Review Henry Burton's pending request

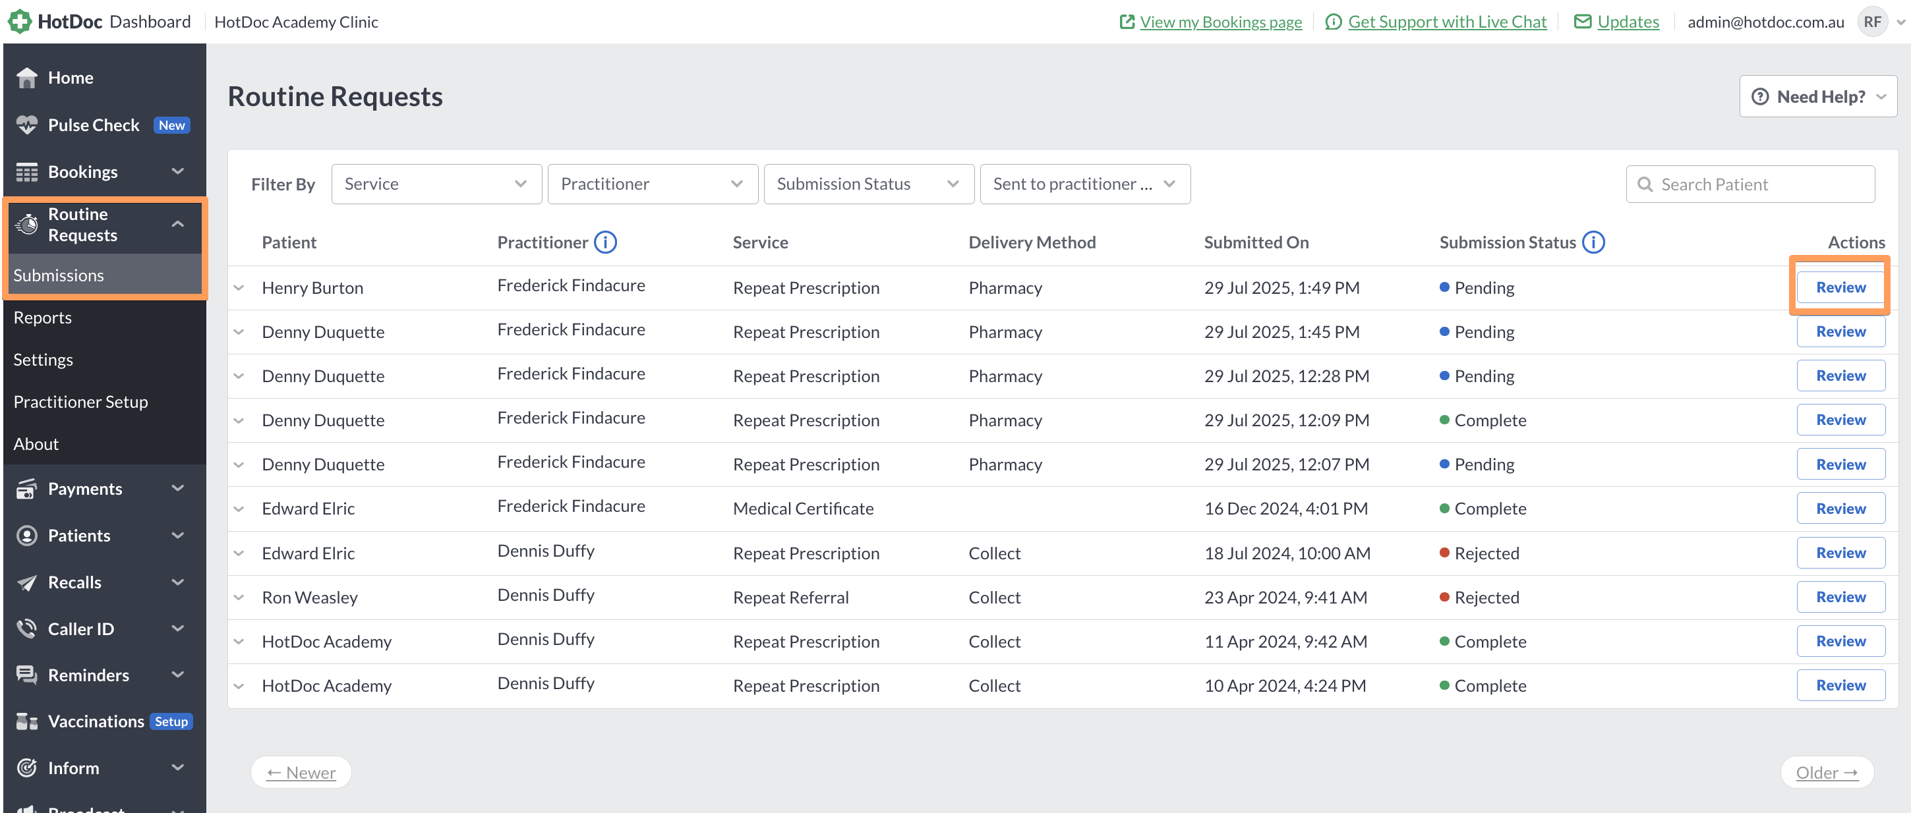click(x=1840, y=287)
